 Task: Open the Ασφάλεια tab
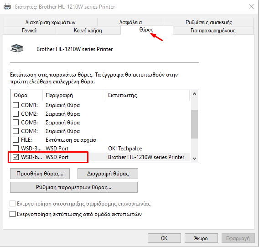130,22
